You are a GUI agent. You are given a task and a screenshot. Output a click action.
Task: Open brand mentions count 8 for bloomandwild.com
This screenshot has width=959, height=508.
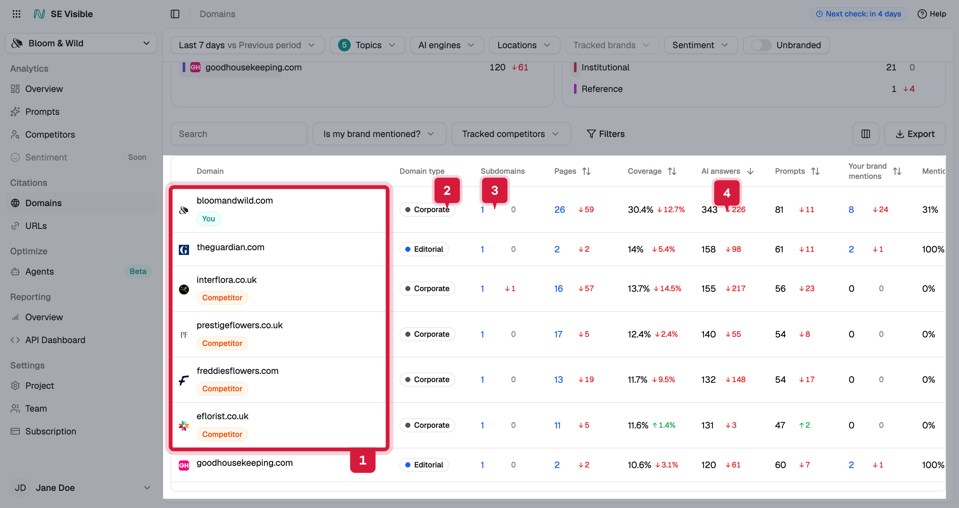[851, 210]
